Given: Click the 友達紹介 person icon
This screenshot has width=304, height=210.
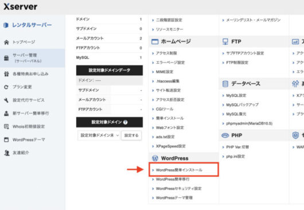Looking at the screenshot, I should point(7,153).
